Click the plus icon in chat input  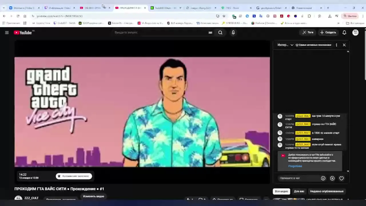click(332, 178)
